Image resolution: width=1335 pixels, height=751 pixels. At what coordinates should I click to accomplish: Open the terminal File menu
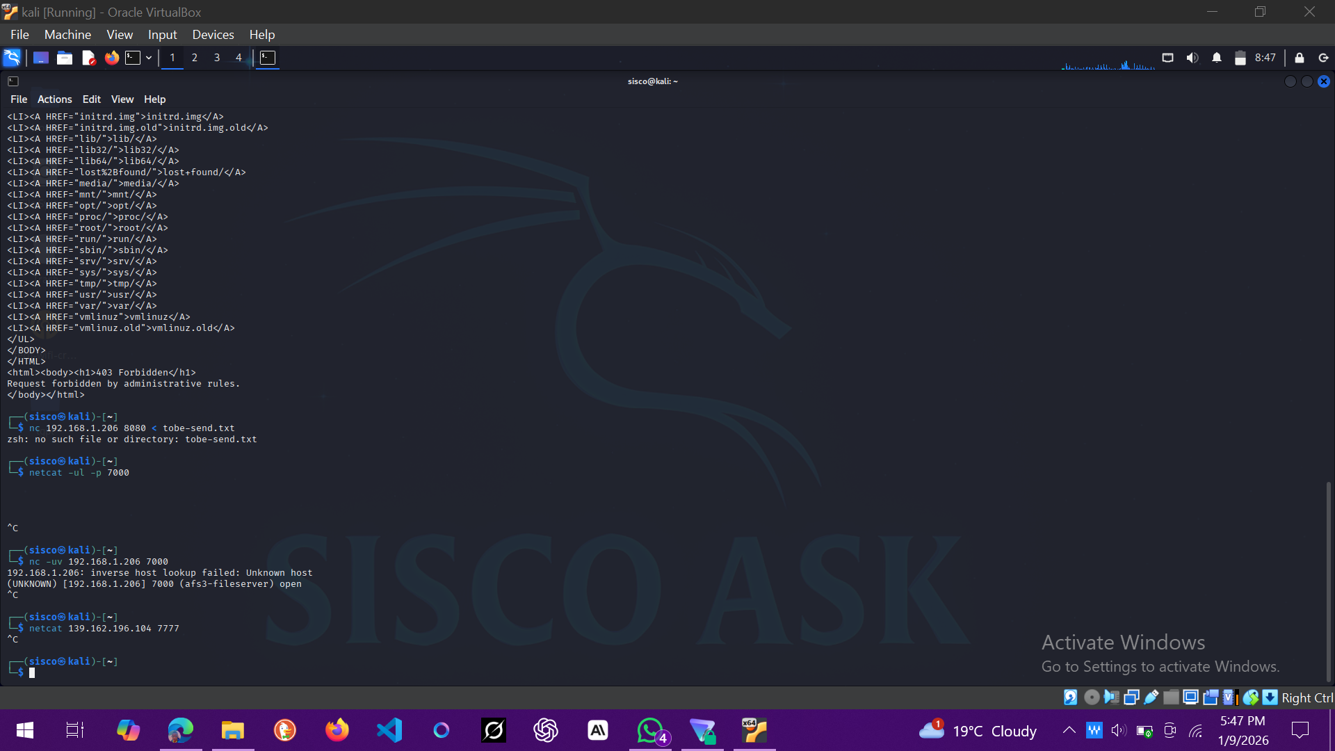[19, 99]
